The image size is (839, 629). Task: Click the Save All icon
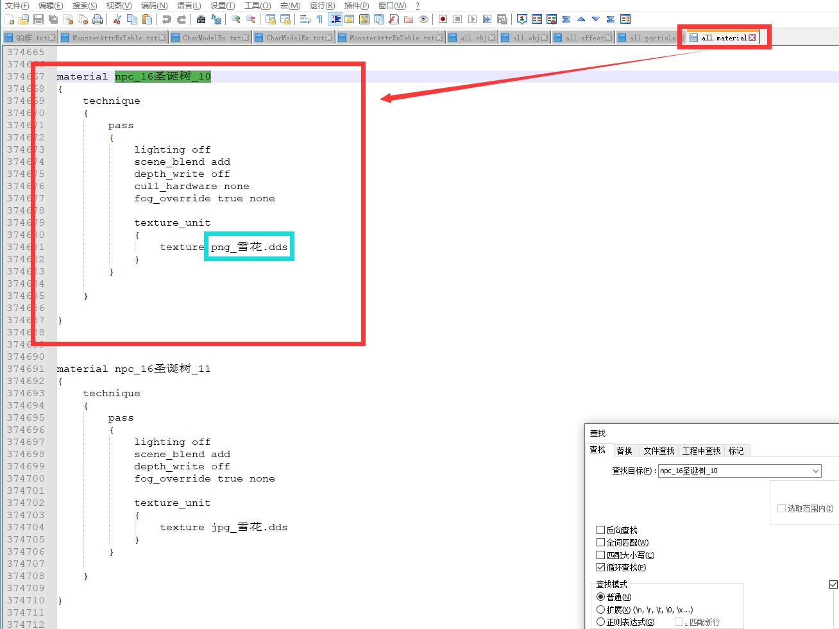[x=53, y=19]
